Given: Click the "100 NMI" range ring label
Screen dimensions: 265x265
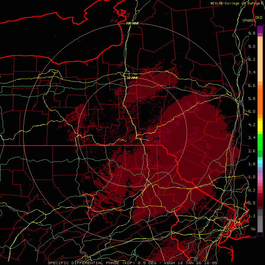Looking at the screenshot, I should [132, 23].
